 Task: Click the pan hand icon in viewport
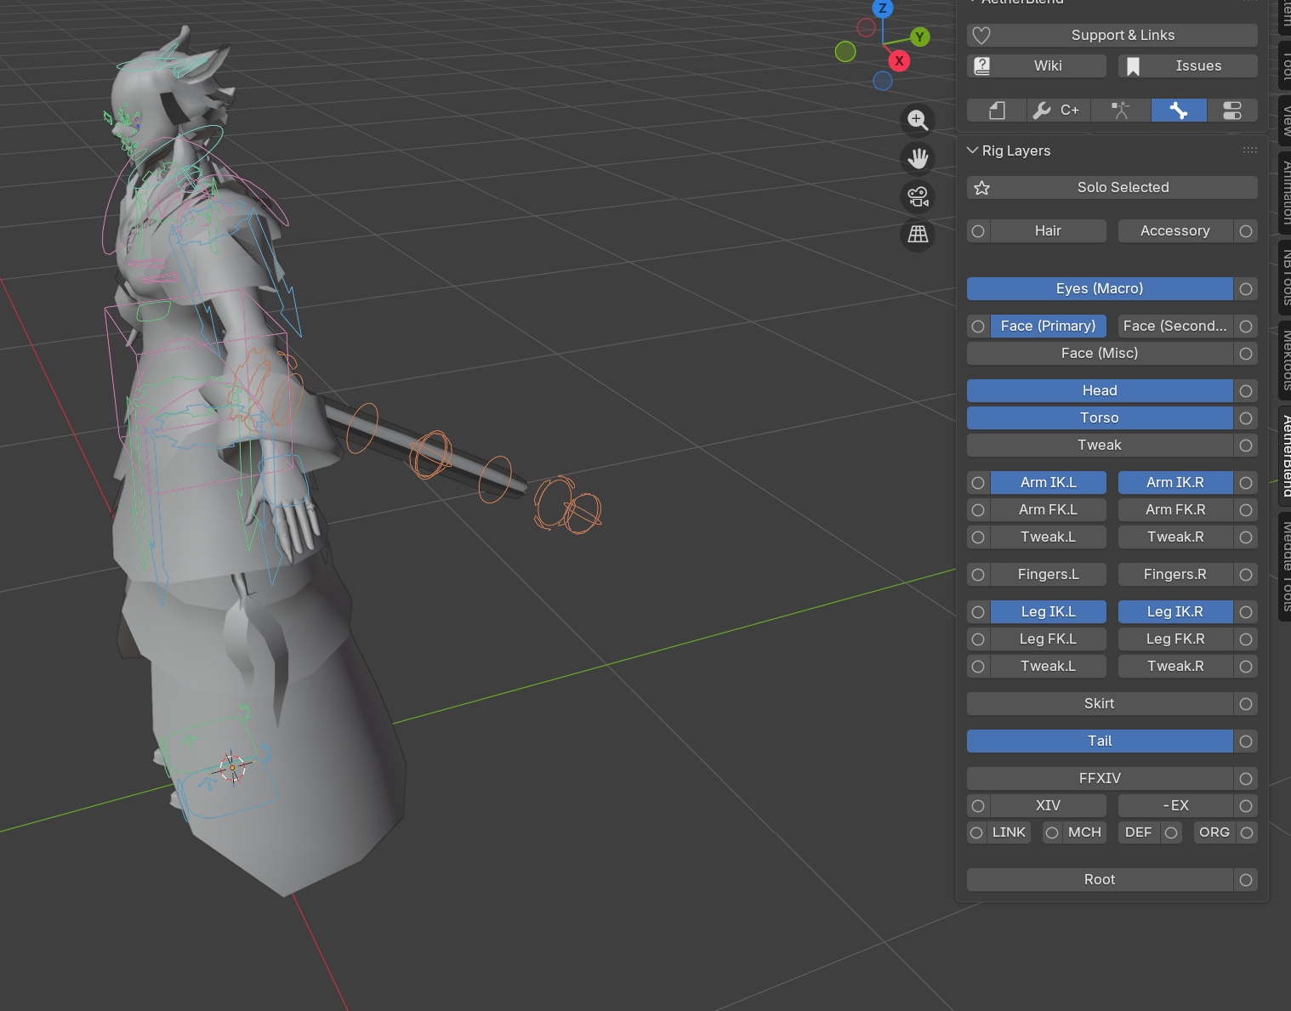point(918,159)
